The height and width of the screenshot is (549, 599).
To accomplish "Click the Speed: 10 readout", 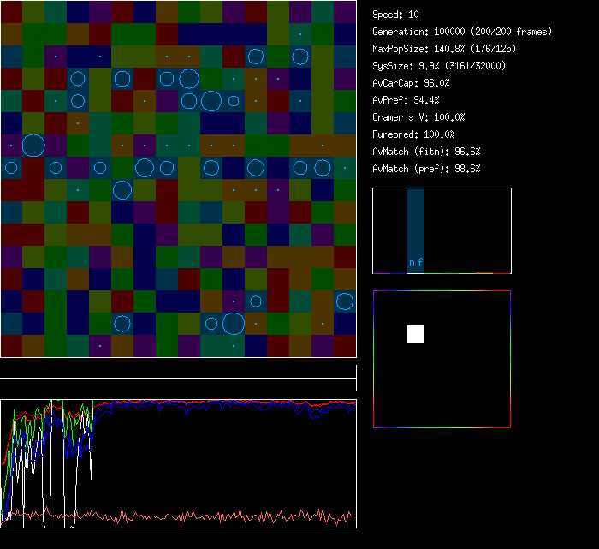I will 396,15.
